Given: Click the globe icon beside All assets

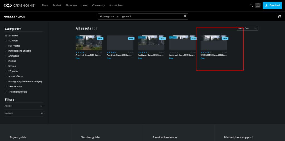Looking at the screenshot, I should (6, 35).
